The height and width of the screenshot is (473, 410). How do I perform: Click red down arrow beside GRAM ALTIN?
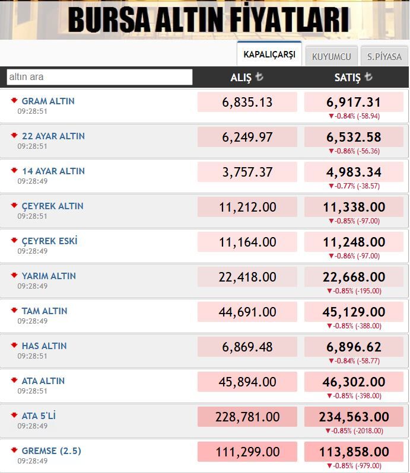(14, 100)
